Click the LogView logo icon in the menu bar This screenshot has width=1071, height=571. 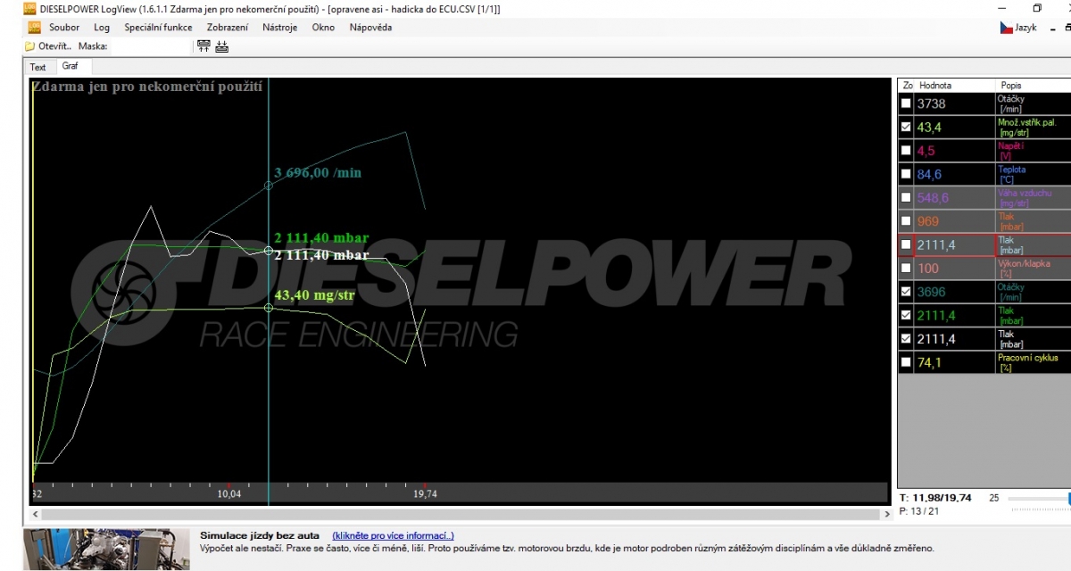[34, 28]
